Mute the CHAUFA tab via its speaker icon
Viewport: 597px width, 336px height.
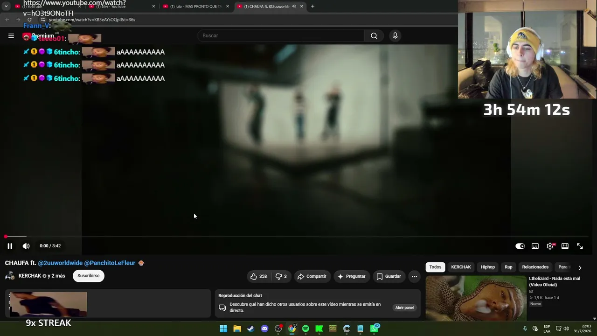tap(294, 7)
